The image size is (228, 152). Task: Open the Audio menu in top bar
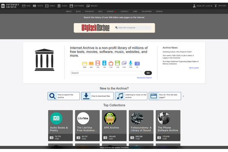point(63,6)
